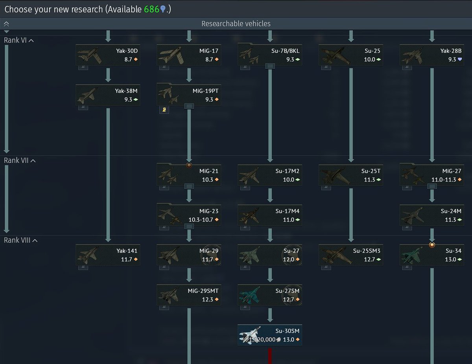
Task: Select the highlighted Su-30SM vehicle card
Action: pyautogui.click(x=270, y=335)
